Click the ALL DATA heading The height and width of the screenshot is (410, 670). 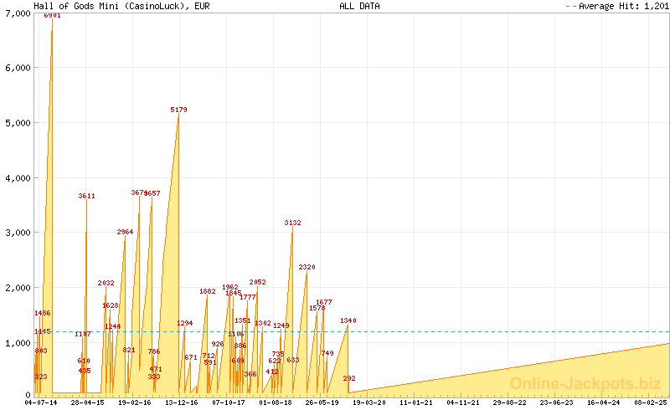click(x=359, y=6)
